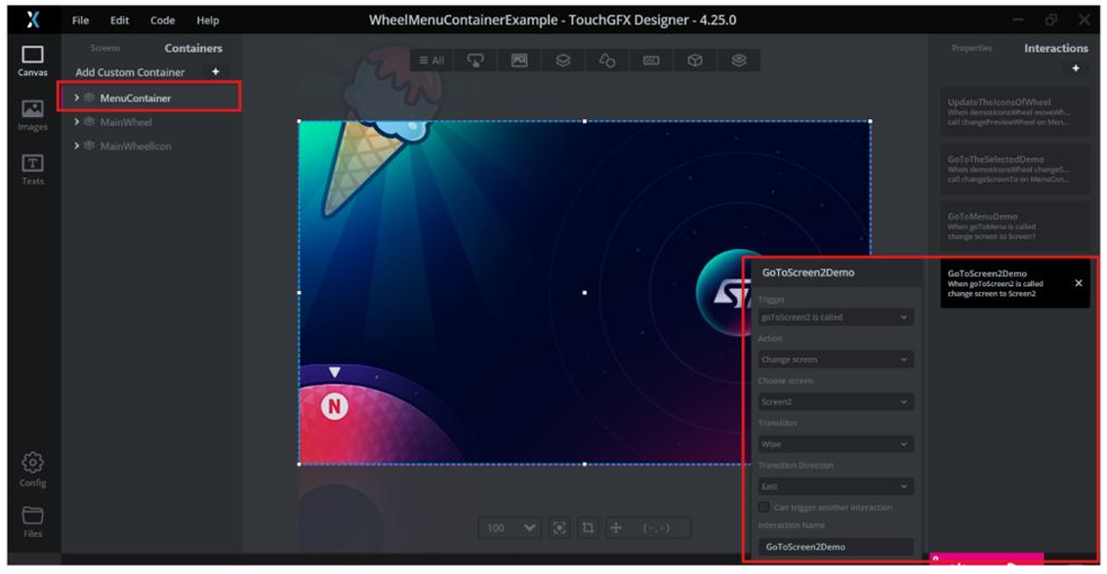Open the Help menu

click(x=208, y=20)
